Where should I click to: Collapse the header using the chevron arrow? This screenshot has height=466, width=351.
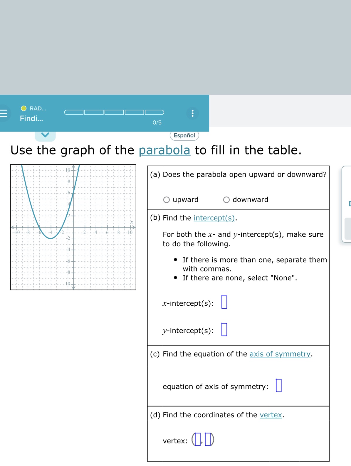point(45,135)
